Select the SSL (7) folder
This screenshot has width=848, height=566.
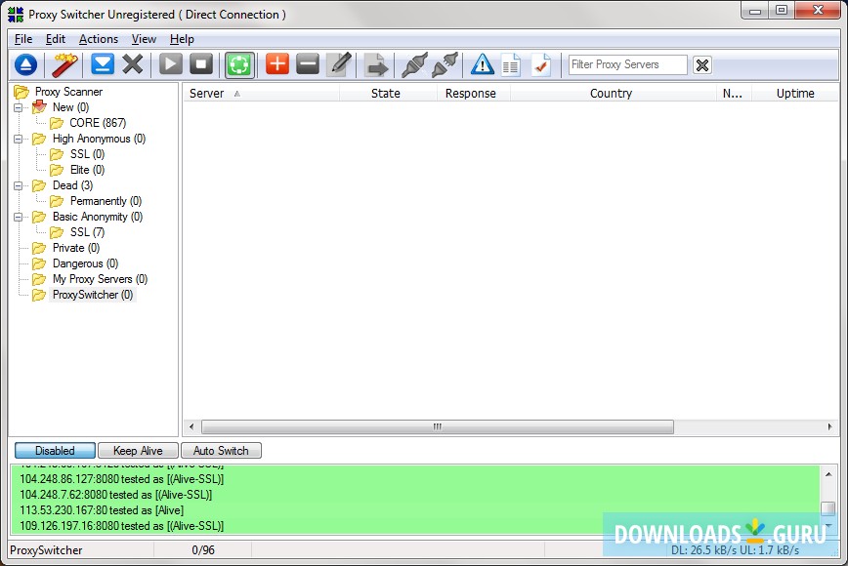click(x=87, y=233)
